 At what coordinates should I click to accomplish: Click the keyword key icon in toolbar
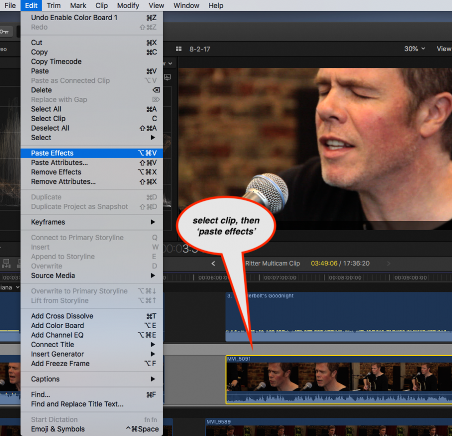4,32
